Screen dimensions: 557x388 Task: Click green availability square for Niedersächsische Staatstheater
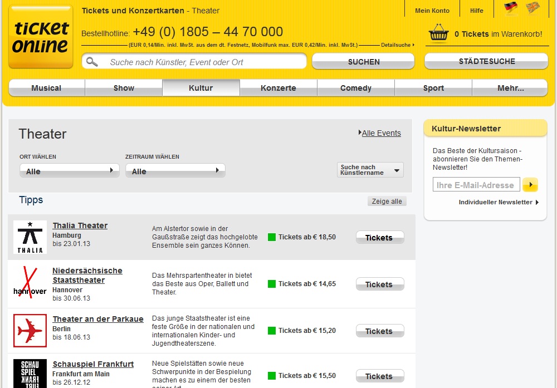[x=272, y=284]
